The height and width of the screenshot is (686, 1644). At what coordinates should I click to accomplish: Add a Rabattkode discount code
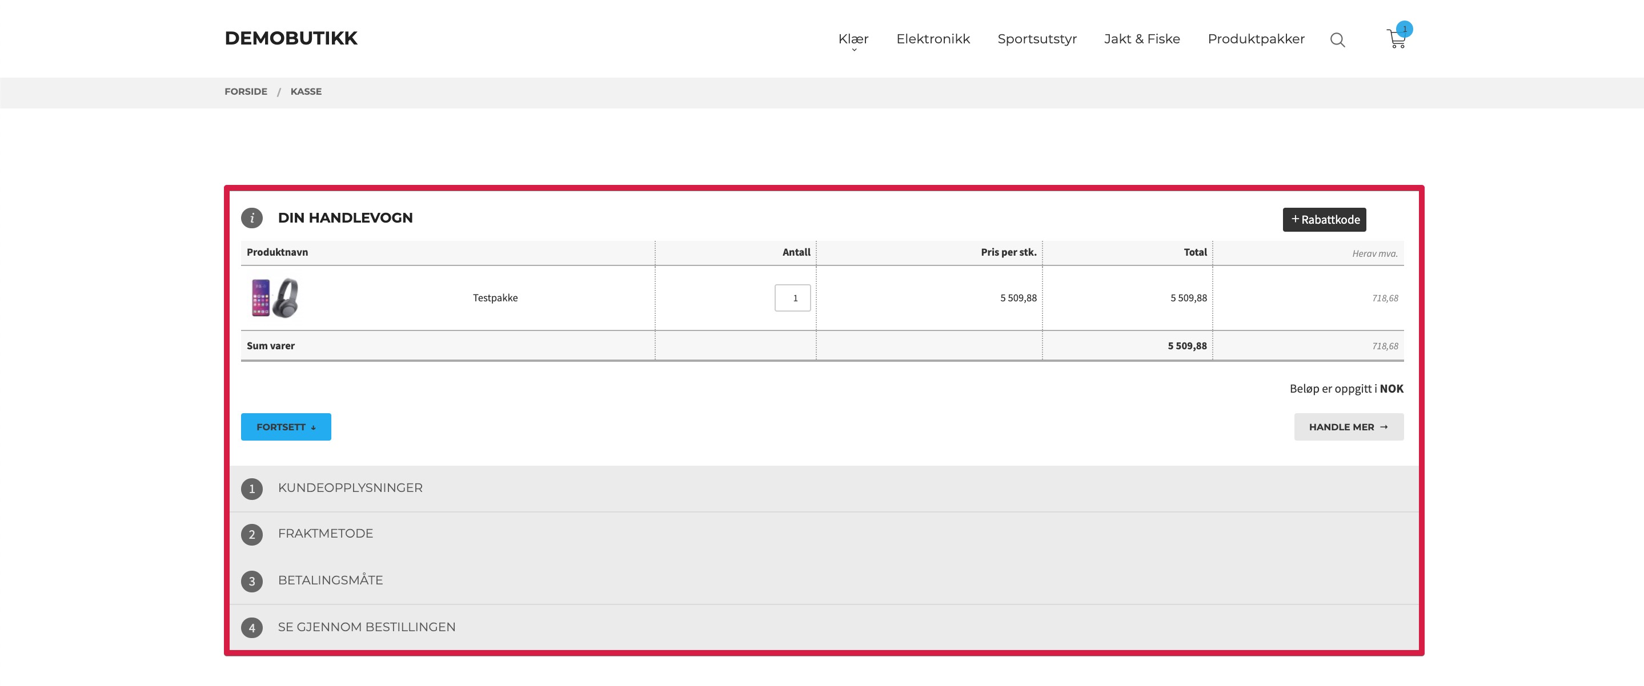pos(1324,219)
